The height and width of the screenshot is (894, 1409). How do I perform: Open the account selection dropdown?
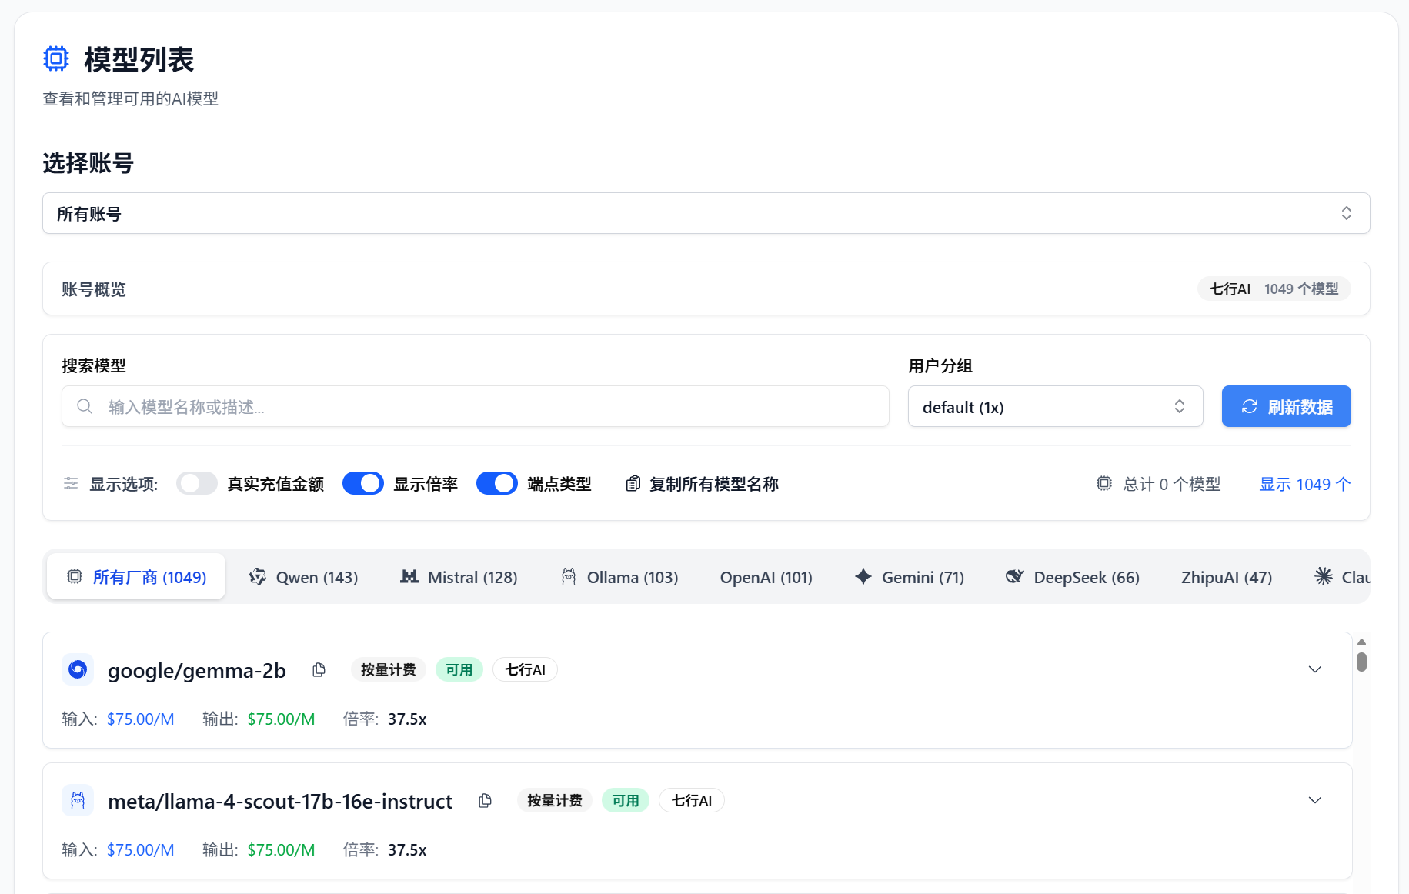706,213
